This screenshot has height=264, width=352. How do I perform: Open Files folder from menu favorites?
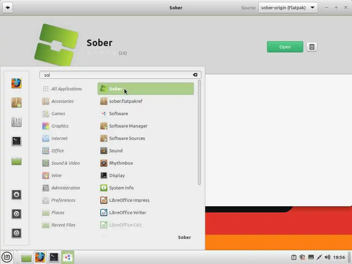pos(16,161)
